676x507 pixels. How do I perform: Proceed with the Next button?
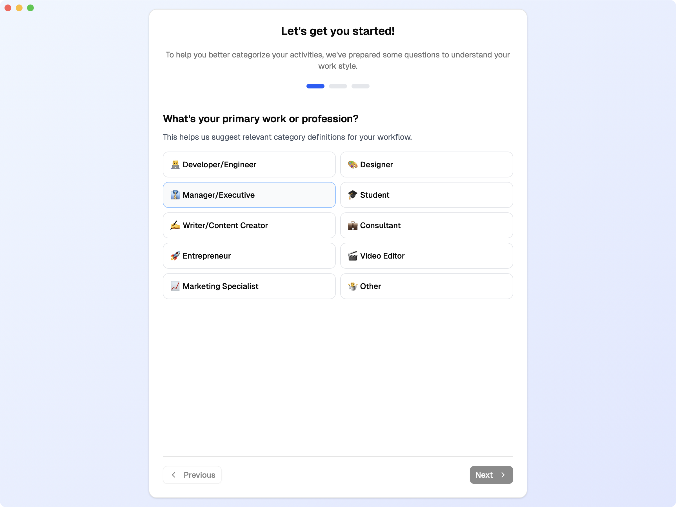tap(491, 475)
